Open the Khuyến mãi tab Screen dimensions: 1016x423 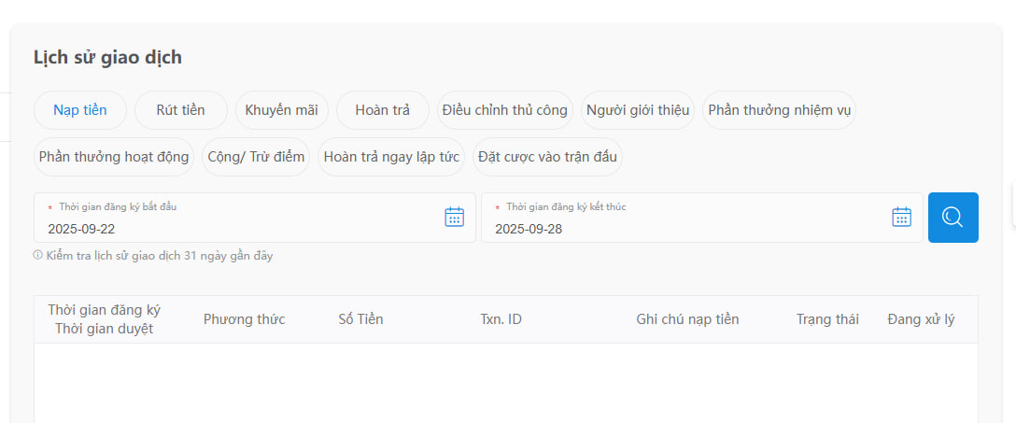282,110
